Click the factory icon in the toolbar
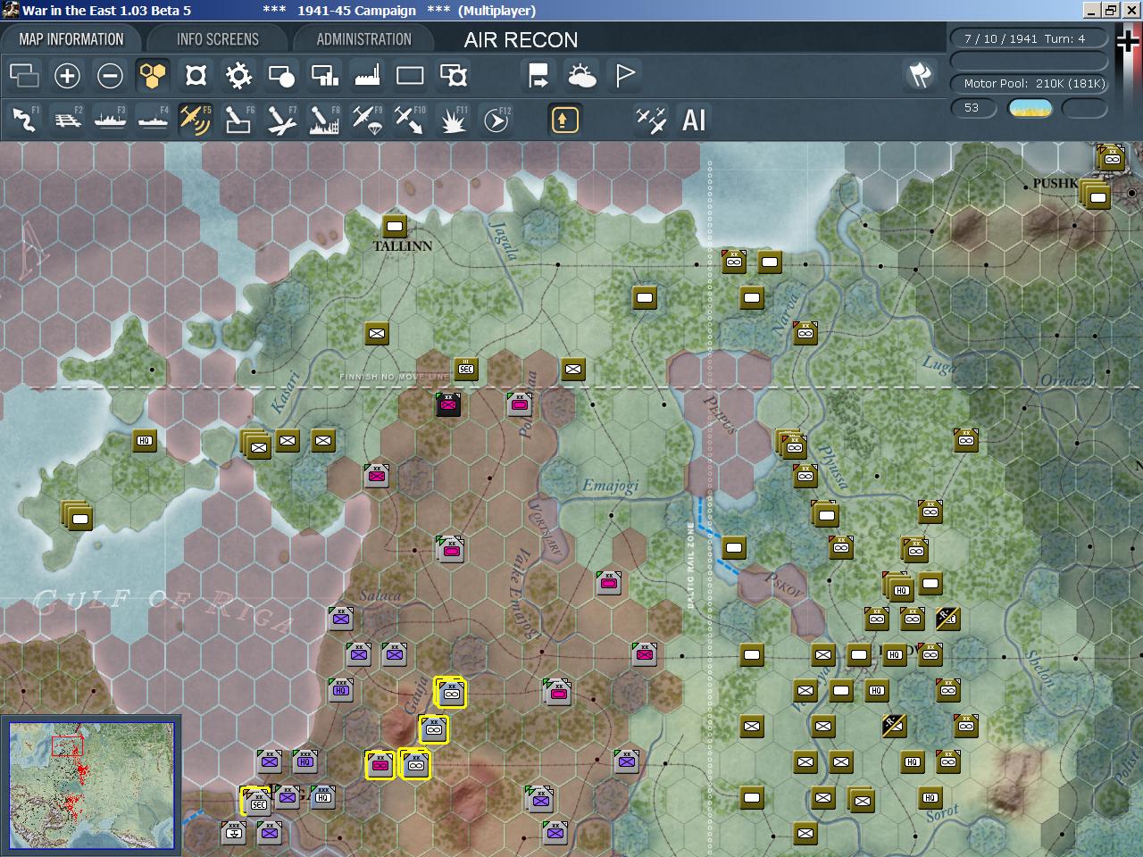 (x=367, y=76)
